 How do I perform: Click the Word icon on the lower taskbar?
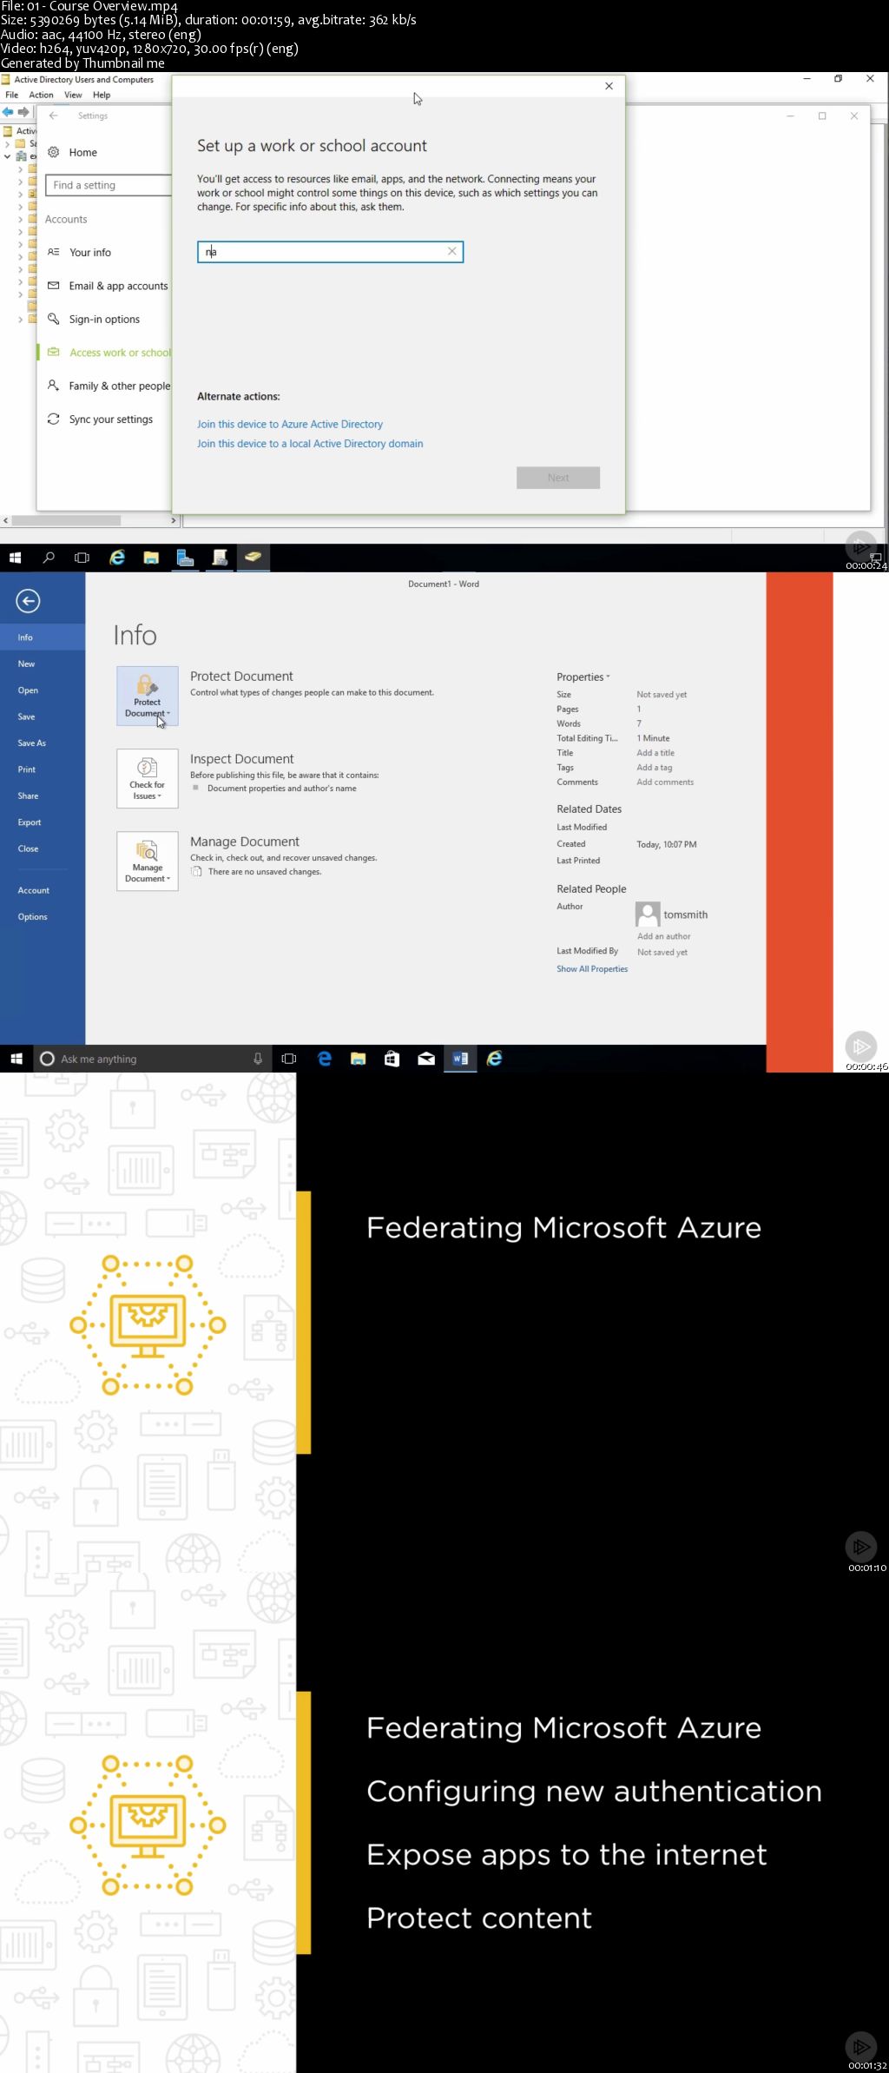point(460,1059)
